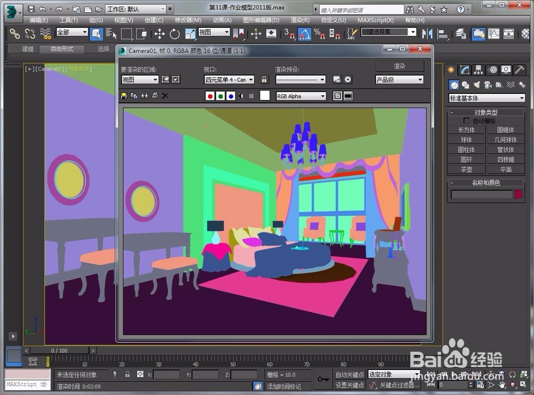Print the rendered image
534x395 pixels.
point(155,96)
